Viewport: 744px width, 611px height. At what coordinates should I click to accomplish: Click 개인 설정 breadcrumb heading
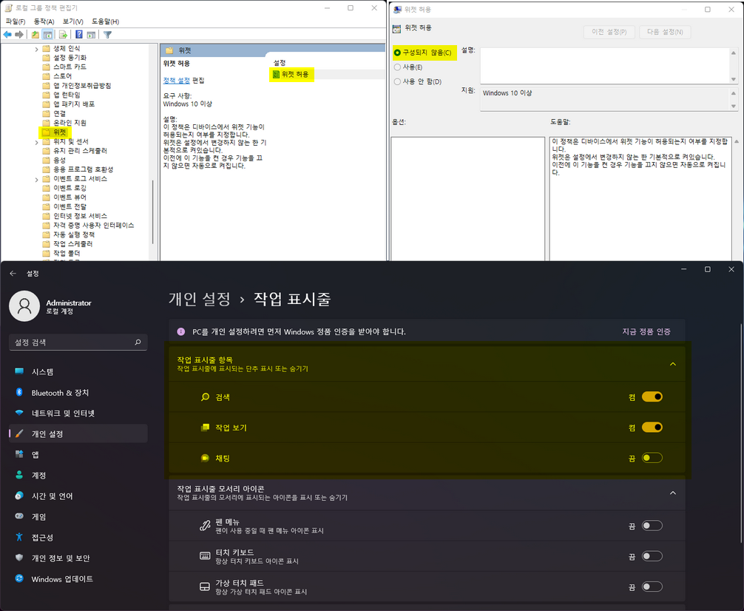(200, 299)
